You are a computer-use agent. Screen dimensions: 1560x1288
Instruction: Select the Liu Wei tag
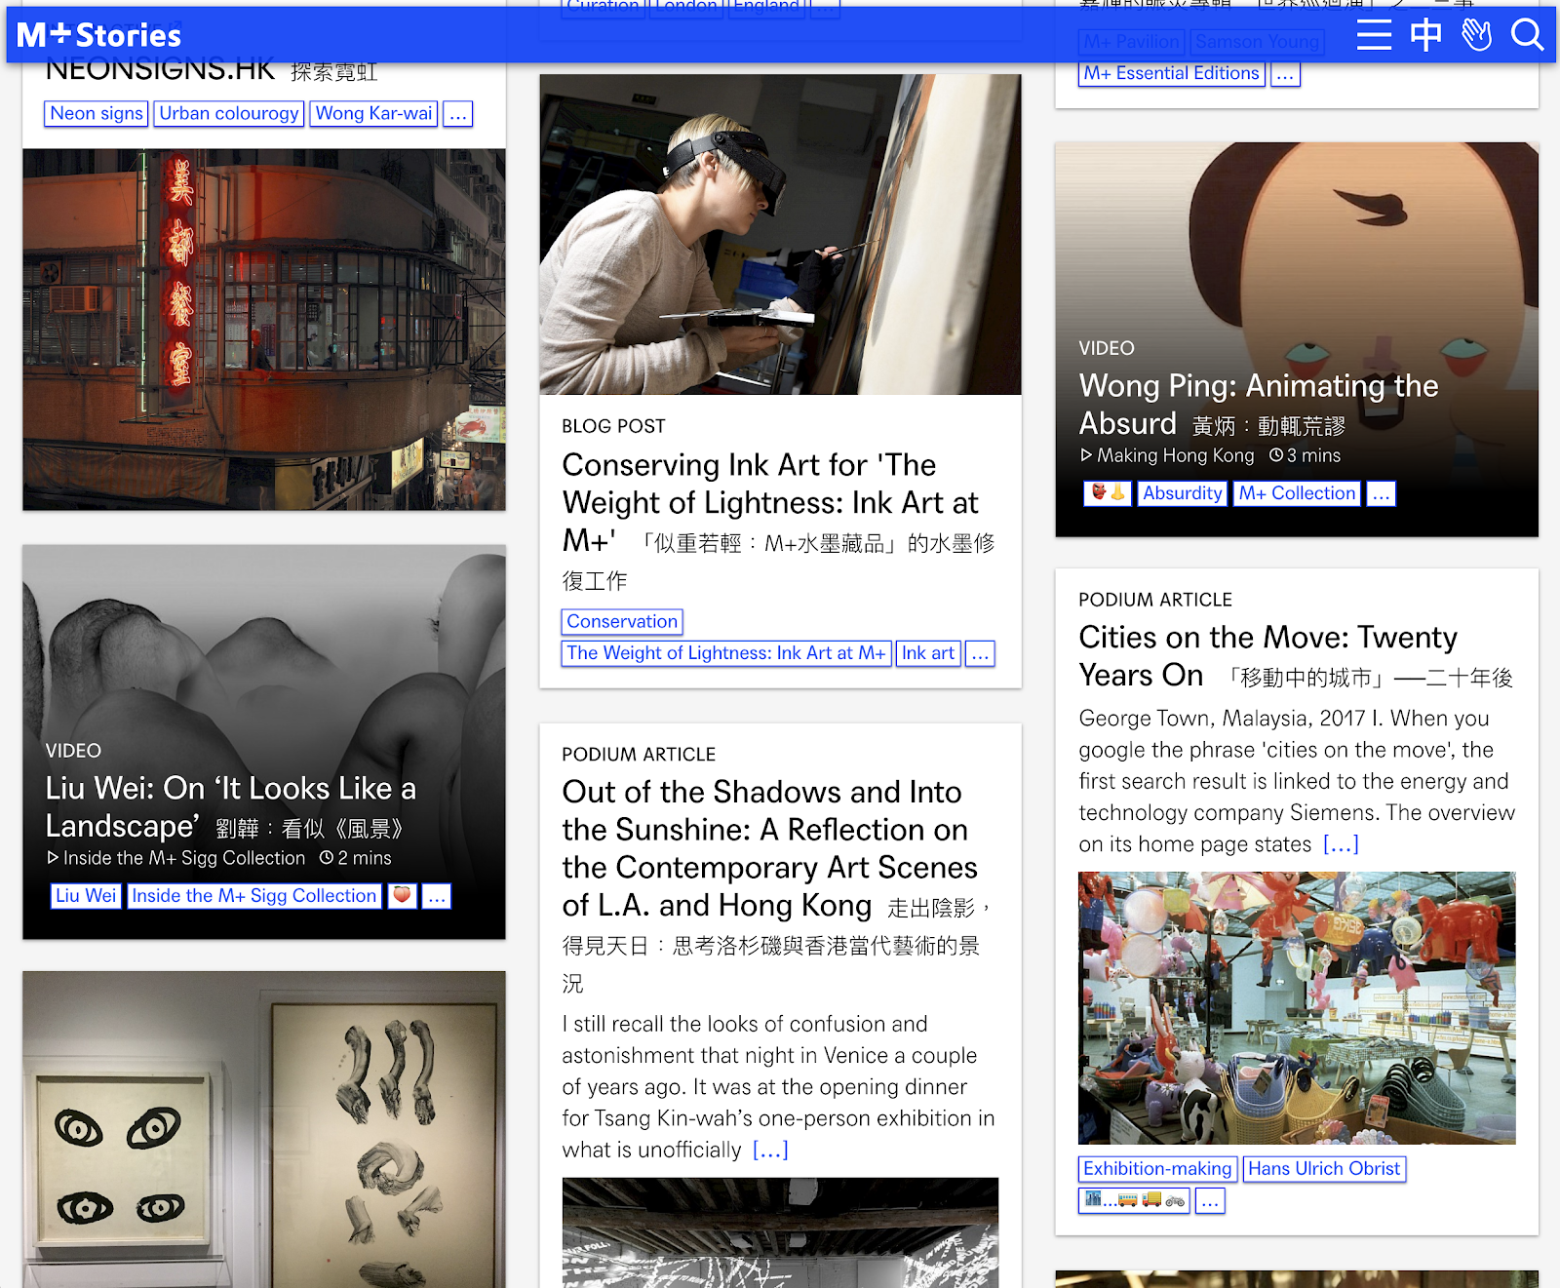86,896
